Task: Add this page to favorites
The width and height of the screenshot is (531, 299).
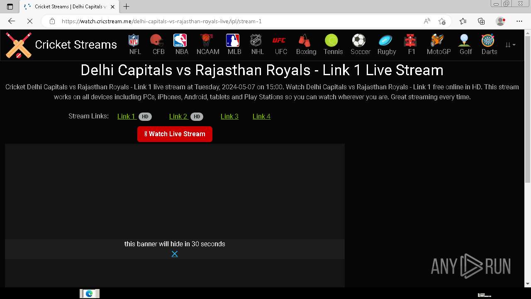Action: pos(442,21)
